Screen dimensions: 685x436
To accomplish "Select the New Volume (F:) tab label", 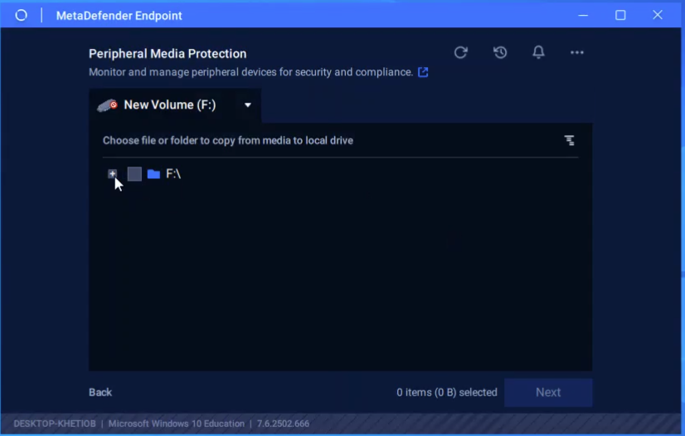I will pyautogui.click(x=170, y=105).
